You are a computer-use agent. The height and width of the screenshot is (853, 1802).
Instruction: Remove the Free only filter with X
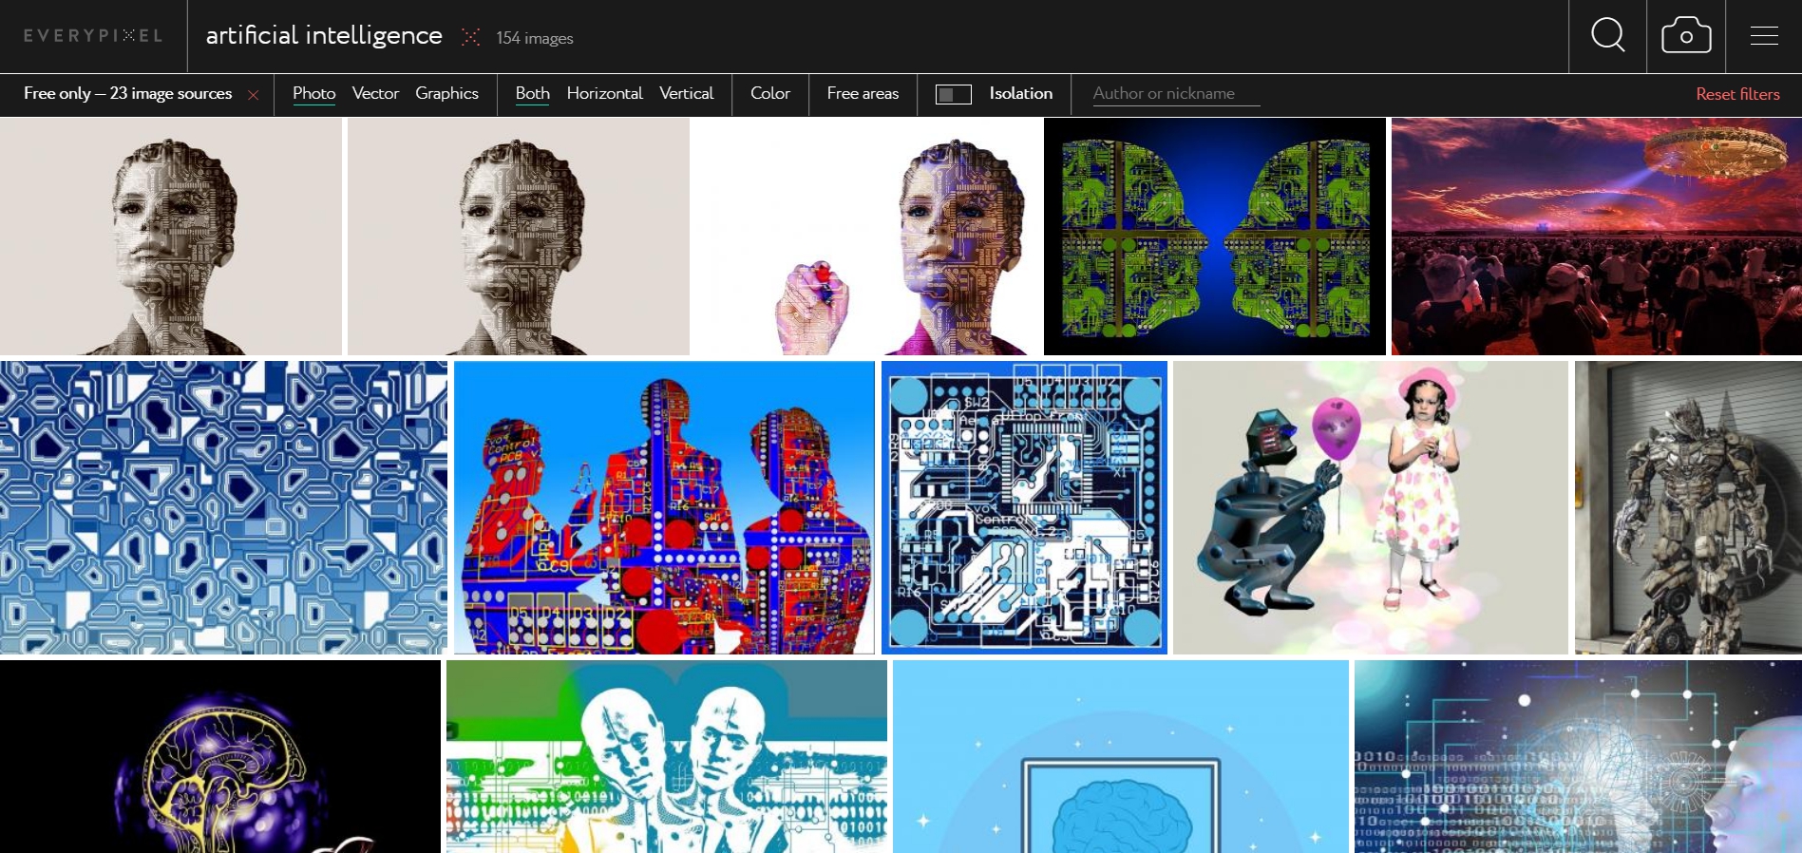pos(253,94)
